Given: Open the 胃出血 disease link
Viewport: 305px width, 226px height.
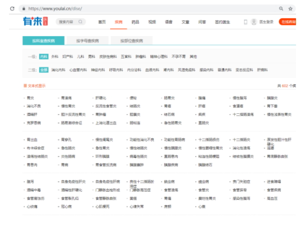Looking at the screenshot, I should 31,139.
